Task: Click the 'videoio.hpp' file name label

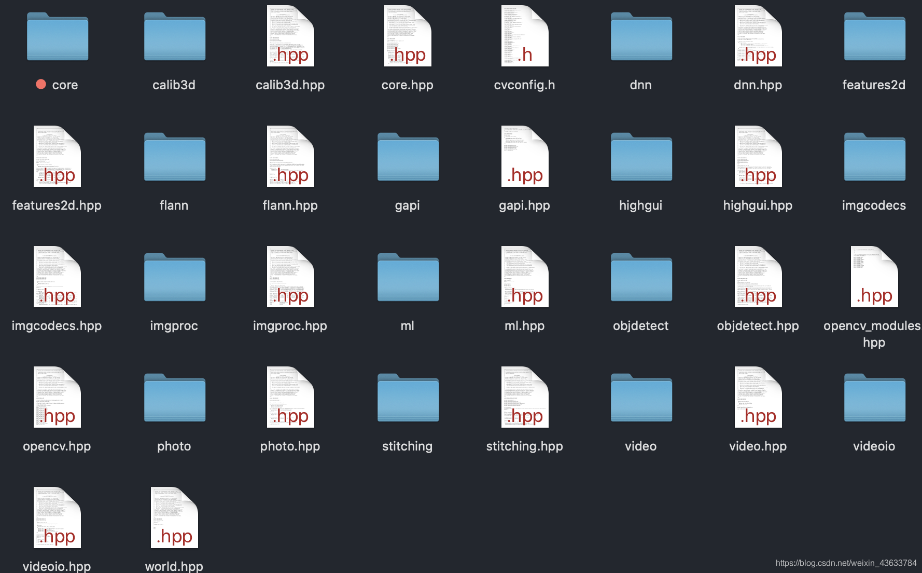Action: (57, 566)
